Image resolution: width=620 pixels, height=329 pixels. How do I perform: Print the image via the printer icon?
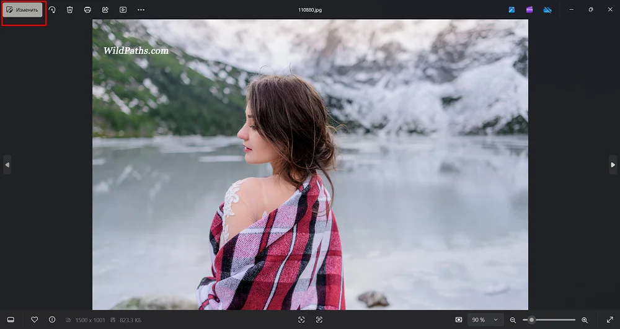point(88,10)
